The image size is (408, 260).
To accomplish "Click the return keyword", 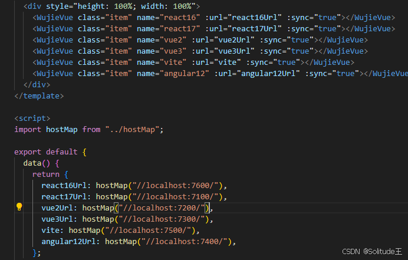I will tap(46, 174).
